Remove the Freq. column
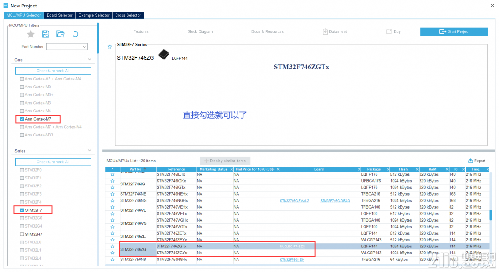 [487, 169]
